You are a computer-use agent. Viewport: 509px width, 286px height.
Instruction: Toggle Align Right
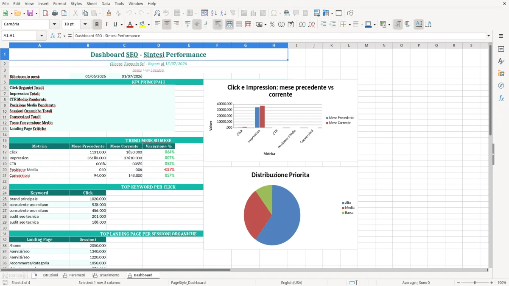pos(176,25)
